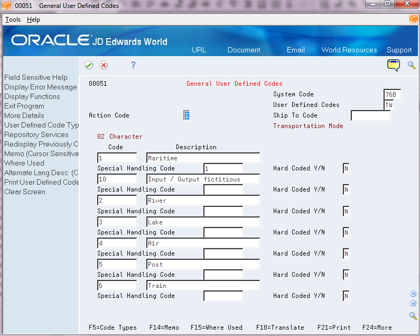Click the 02 Character text

[120, 137]
